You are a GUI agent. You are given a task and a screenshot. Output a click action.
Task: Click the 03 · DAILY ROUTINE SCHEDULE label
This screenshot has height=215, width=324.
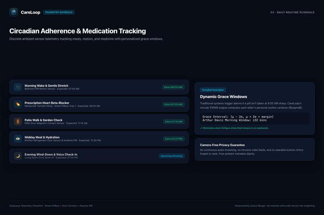[x=292, y=12]
